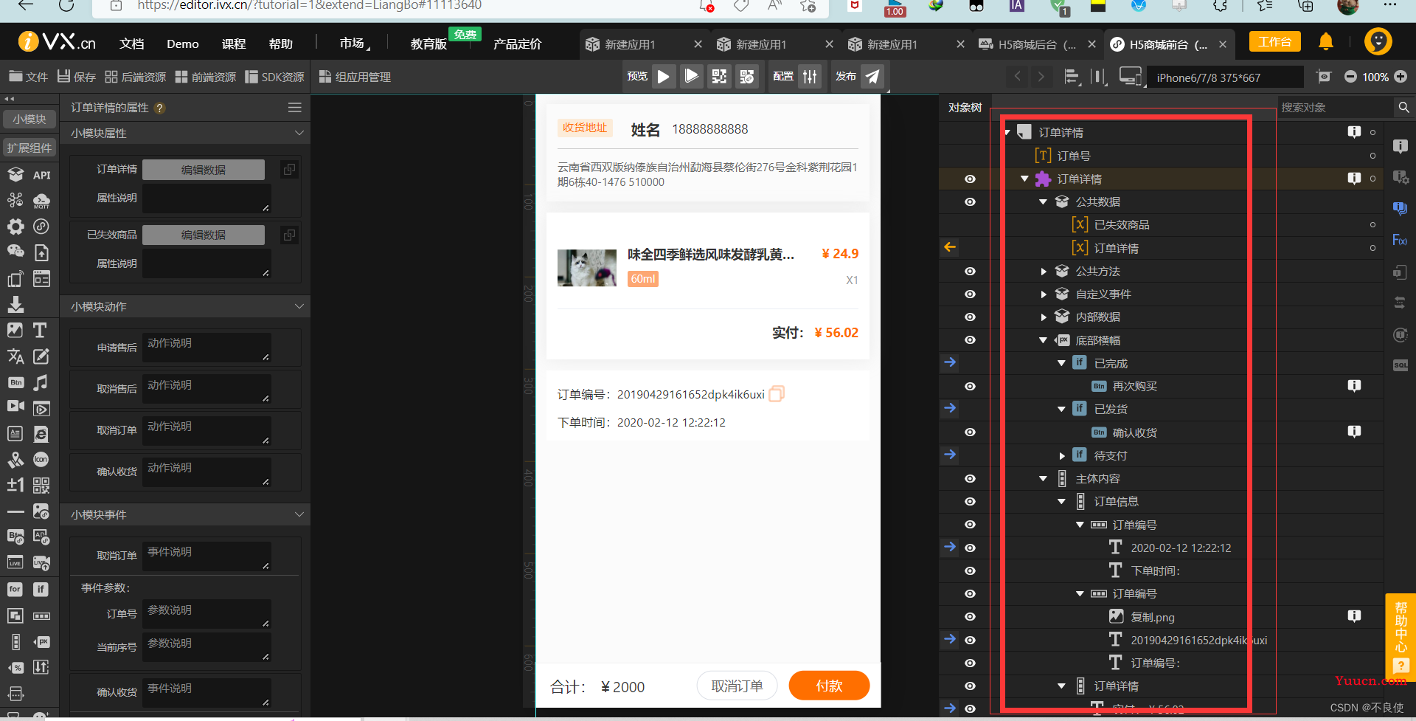Click the preview play button
This screenshot has width=1416, height=721.
click(664, 77)
